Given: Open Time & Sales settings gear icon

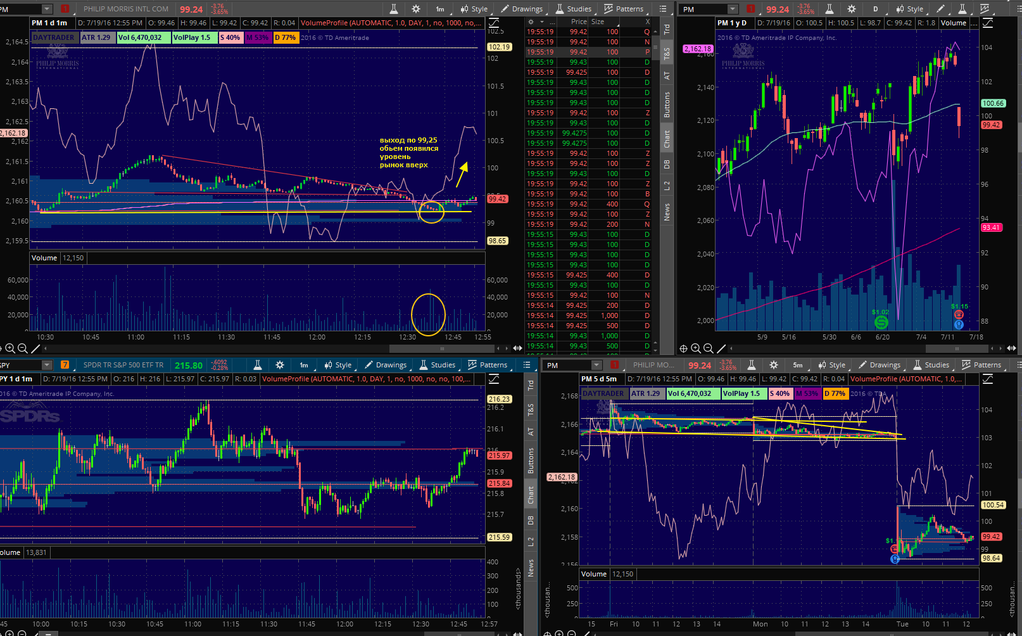Looking at the screenshot, I should coord(531,22).
